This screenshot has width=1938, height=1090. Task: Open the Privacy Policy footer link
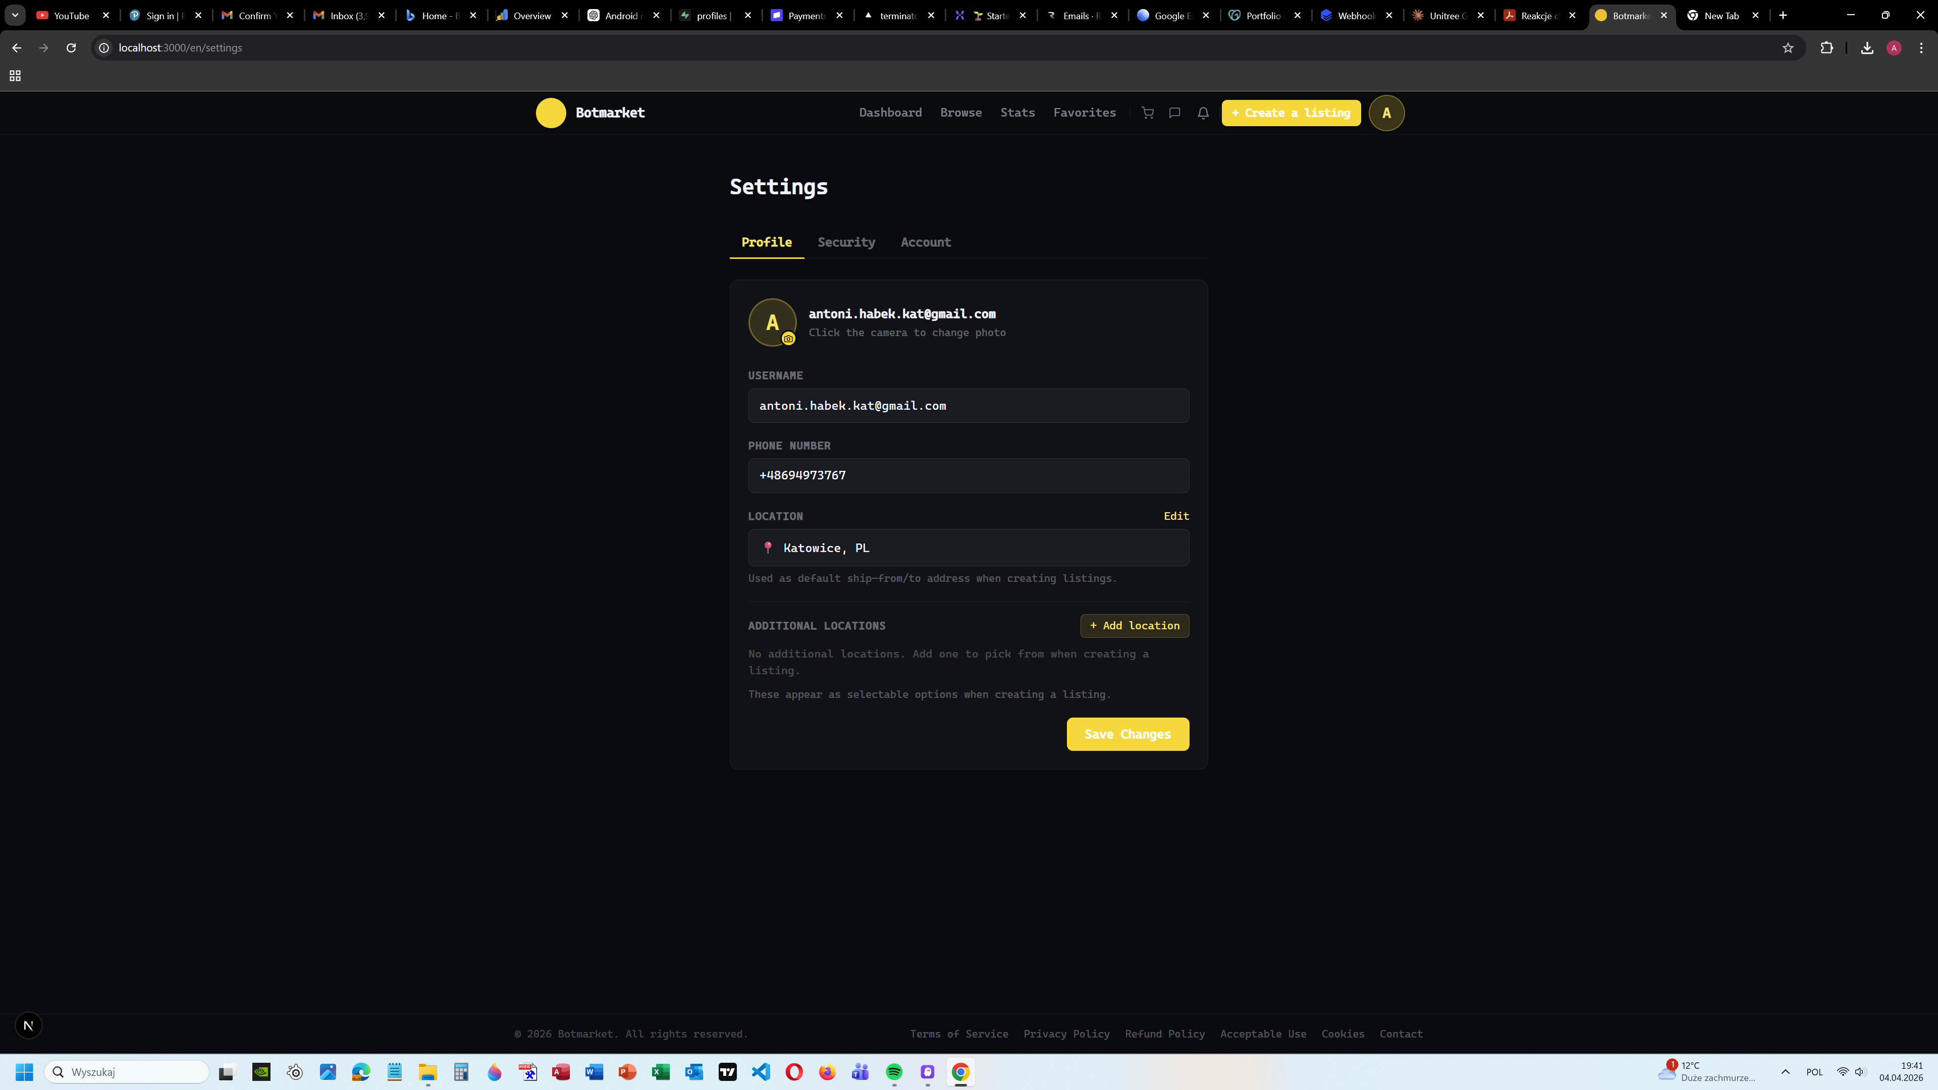(1066, 1034)
